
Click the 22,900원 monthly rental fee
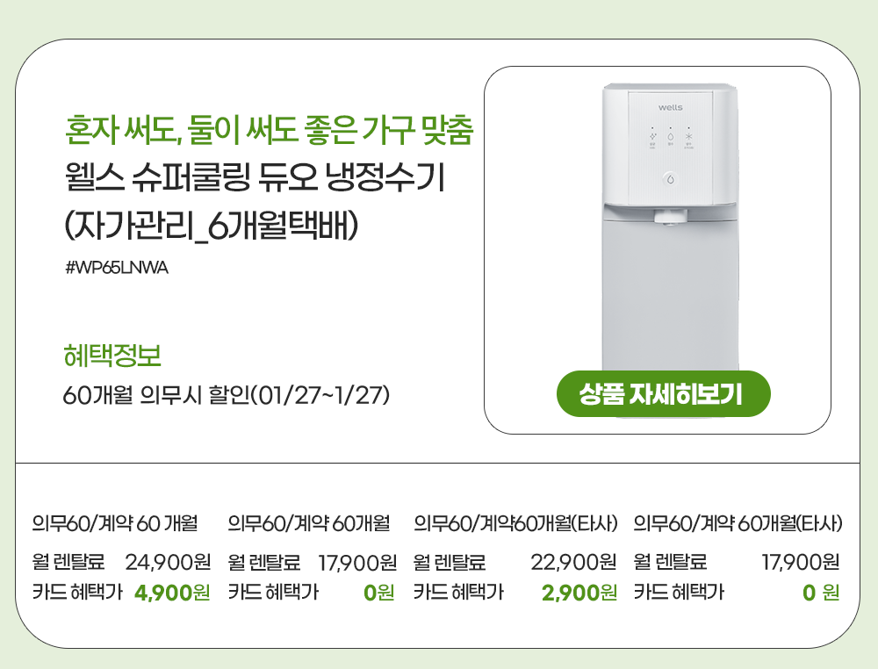(x=574, y=561)
